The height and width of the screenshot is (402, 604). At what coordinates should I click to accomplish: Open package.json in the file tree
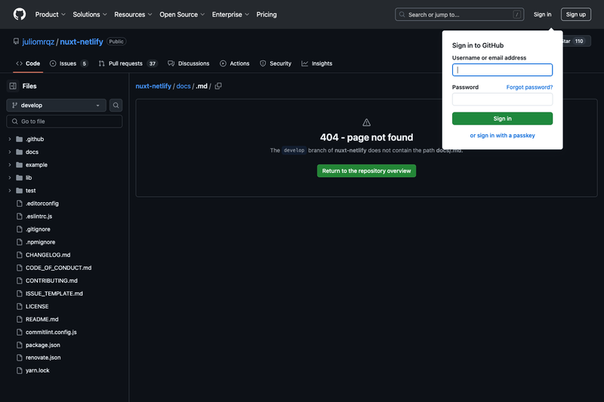pos(43,345)
